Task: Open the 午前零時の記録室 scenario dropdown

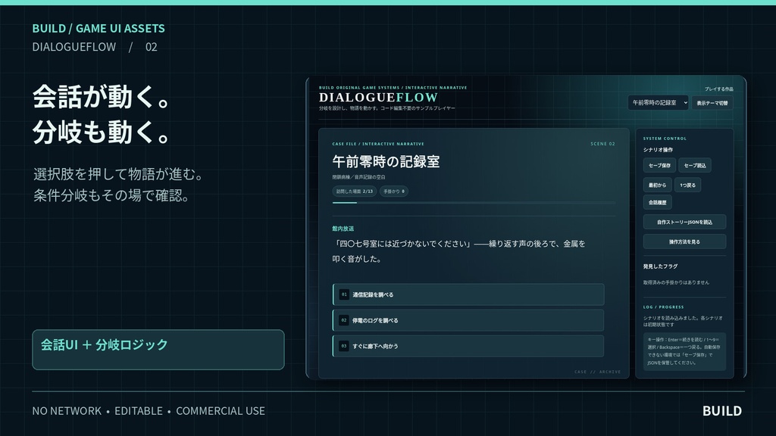Action: point(658,102)
